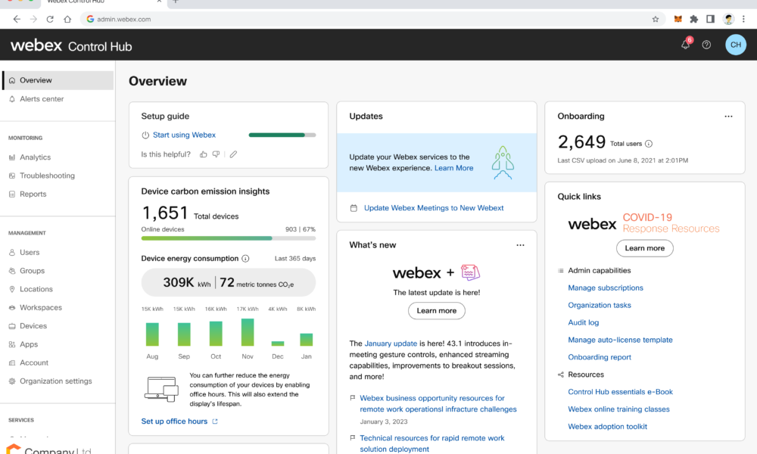Click the Setup guide progress bar
Screen dimensions: 757x454
click(x=282, y=135)
